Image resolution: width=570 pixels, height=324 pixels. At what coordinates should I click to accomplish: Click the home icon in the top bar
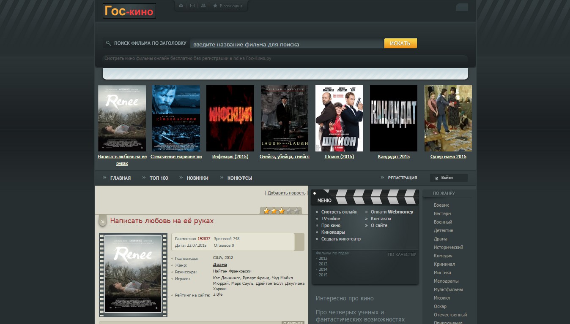(x=181, y=5)
